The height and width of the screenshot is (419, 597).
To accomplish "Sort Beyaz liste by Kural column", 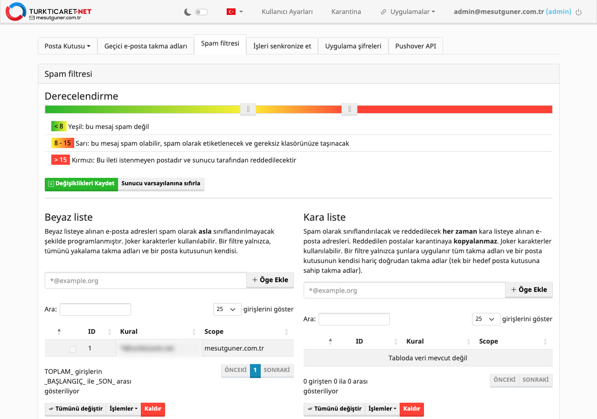I will pos(159,331).
